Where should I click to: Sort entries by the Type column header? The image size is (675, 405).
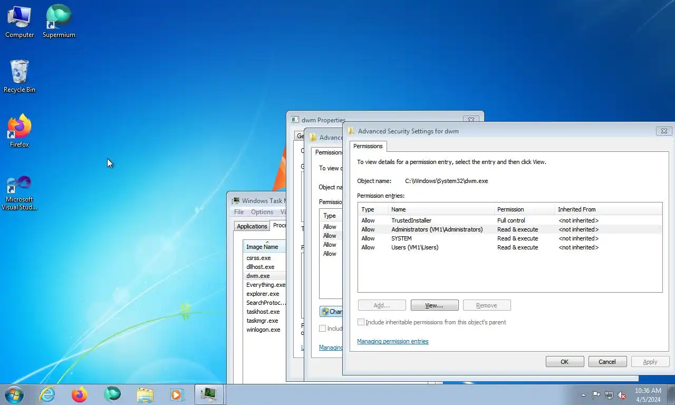[x=373, y=209]
